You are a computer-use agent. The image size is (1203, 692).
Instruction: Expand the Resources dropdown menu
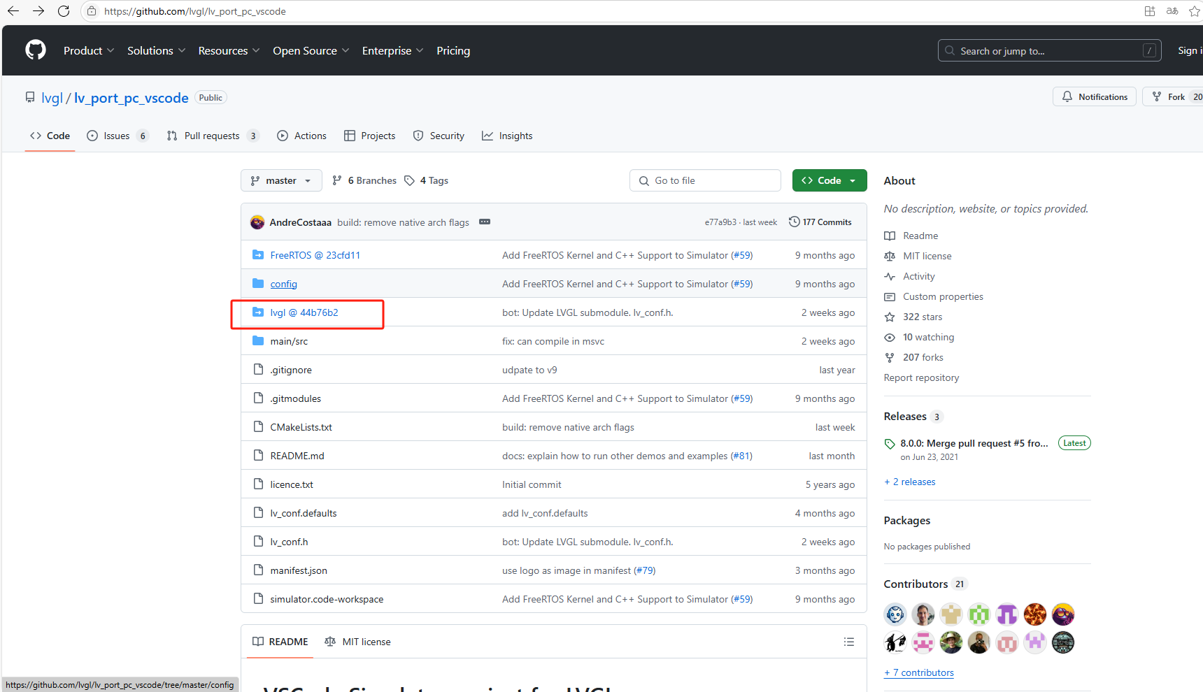(x=229, y=50)
